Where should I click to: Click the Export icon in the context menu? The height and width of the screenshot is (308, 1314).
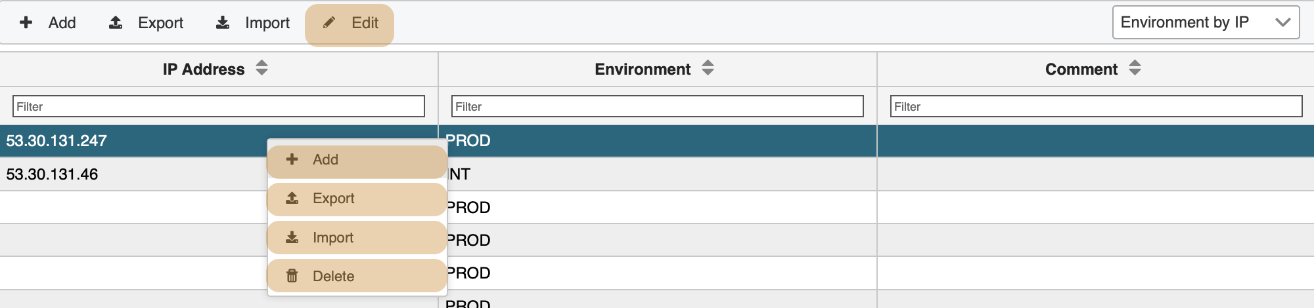tap(292, 198)
